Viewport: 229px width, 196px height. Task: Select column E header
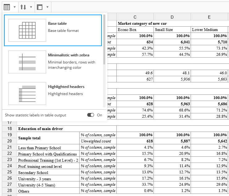[x=209, y=17]
